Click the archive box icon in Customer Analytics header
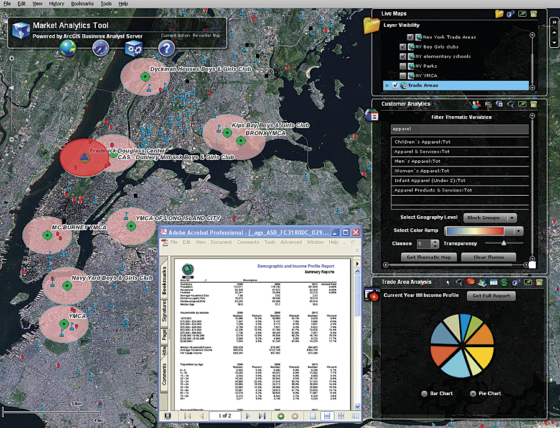Image resolution: width=560 pixels, height=428 pixels. click(x=534, y=104)
